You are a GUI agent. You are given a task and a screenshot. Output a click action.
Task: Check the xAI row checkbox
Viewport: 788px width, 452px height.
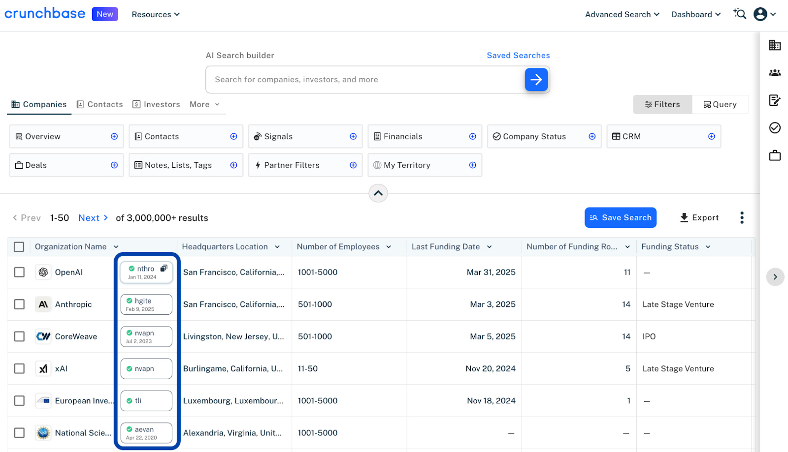[19, 368]
